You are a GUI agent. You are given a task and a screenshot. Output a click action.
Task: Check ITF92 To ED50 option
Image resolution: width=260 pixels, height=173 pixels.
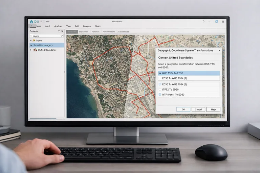(160, 90)
